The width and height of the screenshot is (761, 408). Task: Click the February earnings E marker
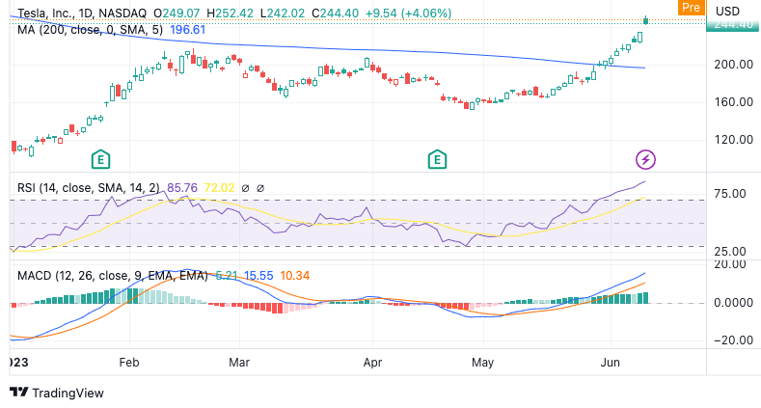tap(100, 159)
